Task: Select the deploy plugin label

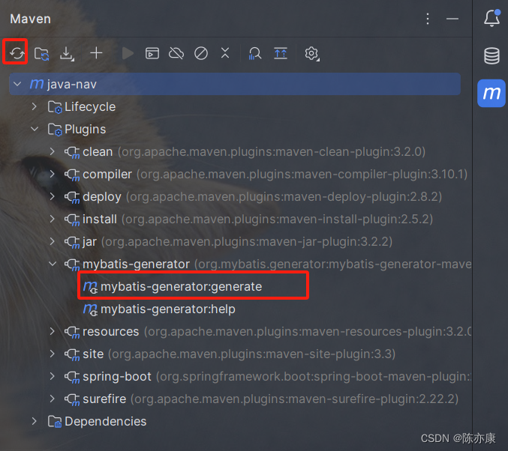Action: 102,197
